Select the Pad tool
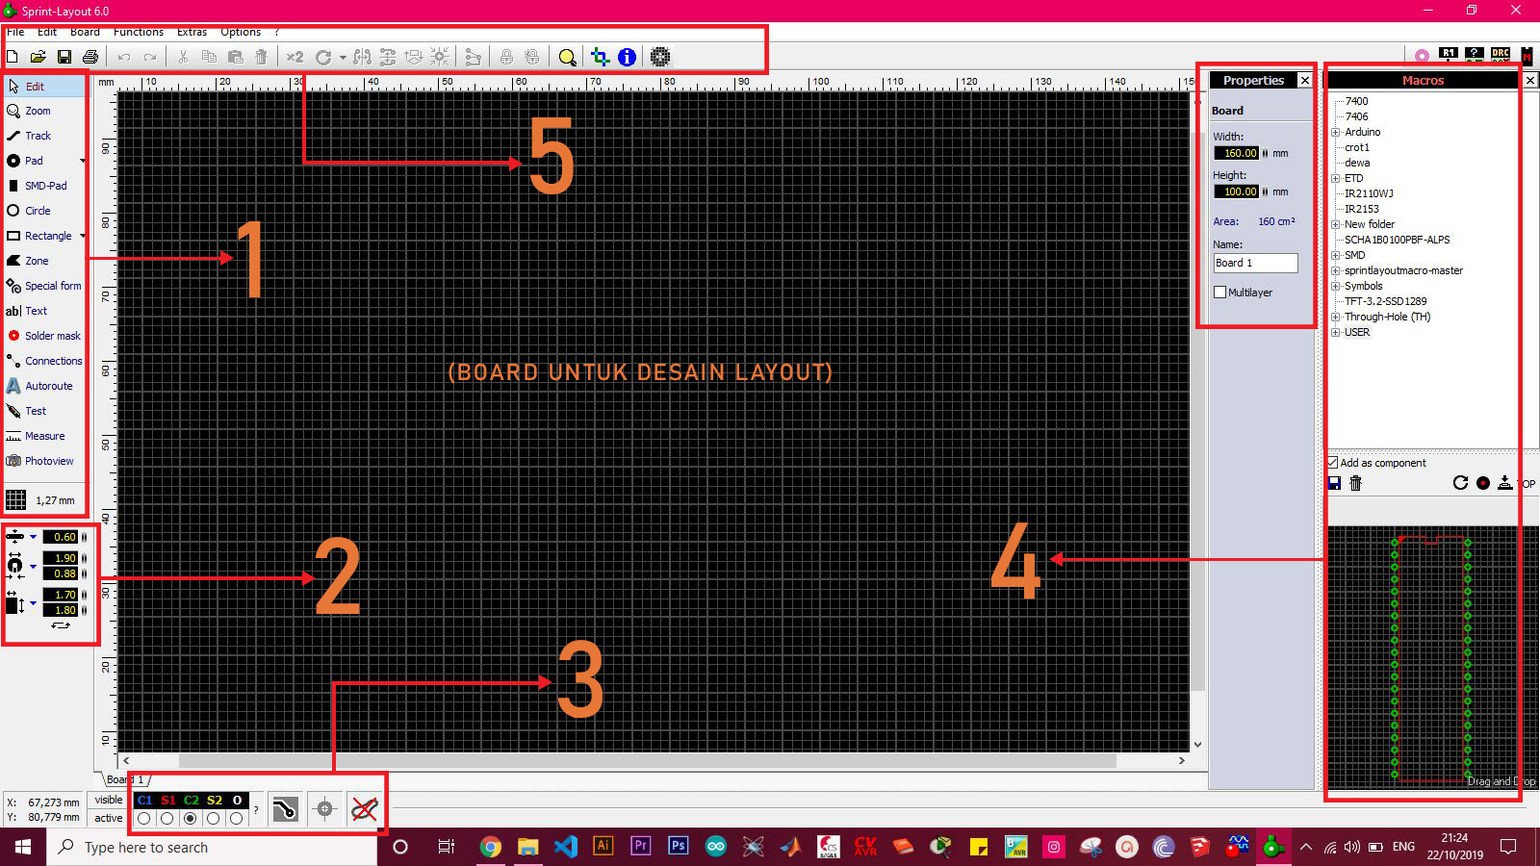Screen dimensions: 1540x866 [x=33, y=161]
